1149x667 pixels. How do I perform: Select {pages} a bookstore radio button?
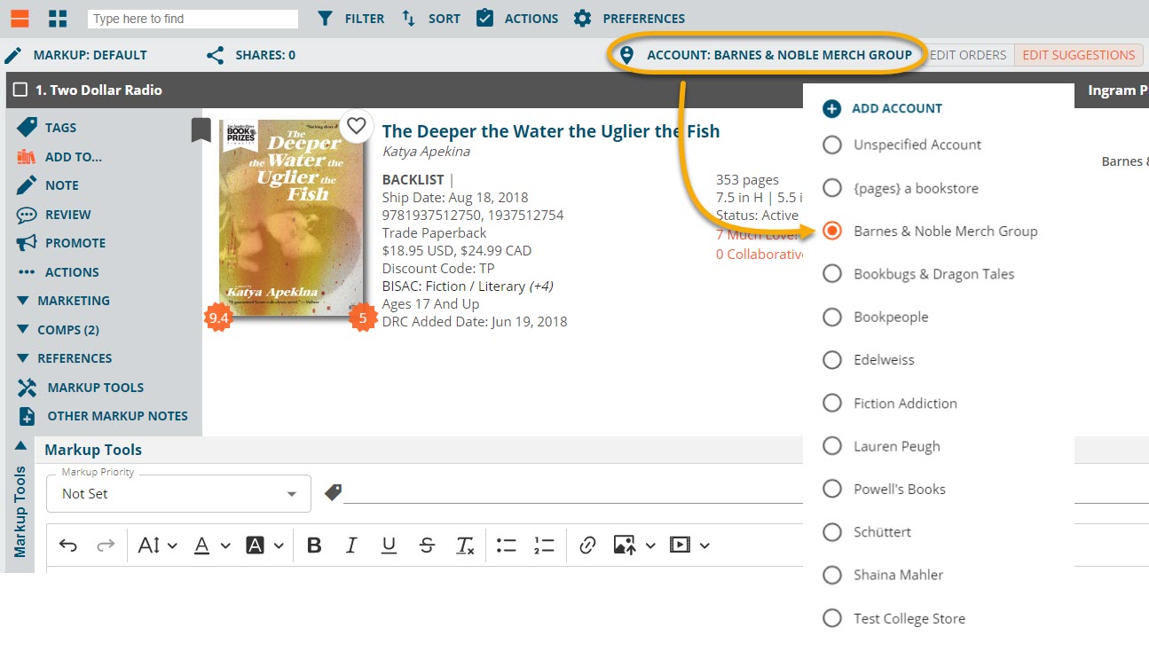(x=832, y=188)
